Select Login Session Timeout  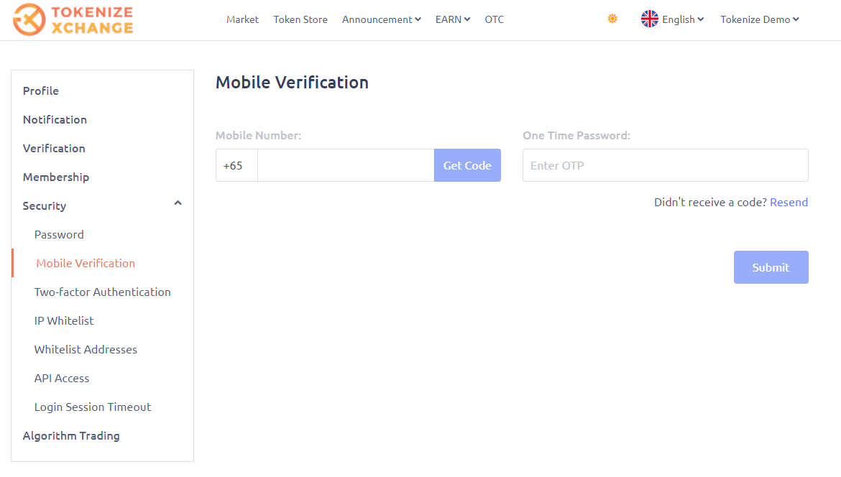tap(93, 407)
